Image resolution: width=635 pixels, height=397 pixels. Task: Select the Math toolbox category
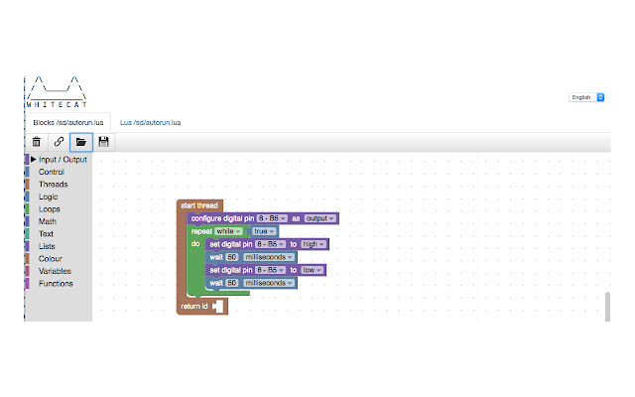point(48,221)
